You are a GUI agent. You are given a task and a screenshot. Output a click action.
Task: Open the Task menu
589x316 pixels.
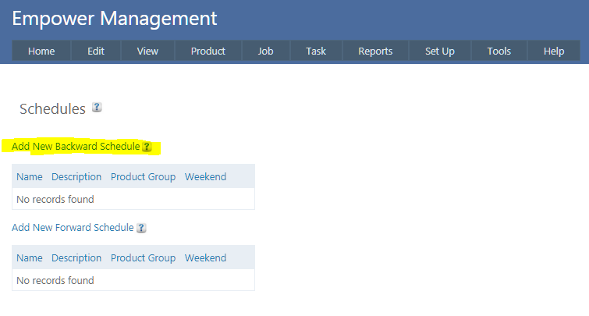pos(316,51)
